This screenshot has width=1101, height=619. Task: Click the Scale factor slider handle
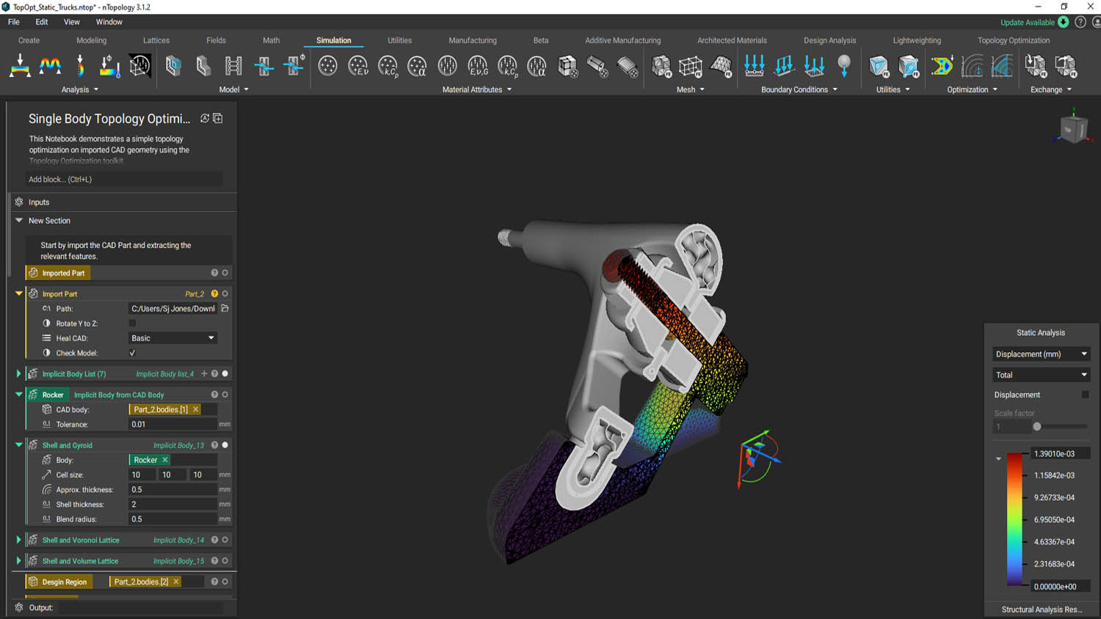(x=1037, y=426)
